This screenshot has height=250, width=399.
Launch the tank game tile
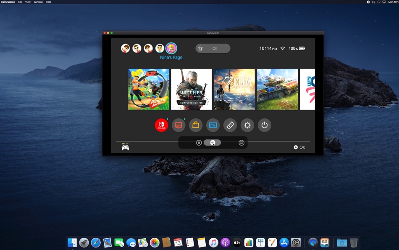click(x=277, y=89)
